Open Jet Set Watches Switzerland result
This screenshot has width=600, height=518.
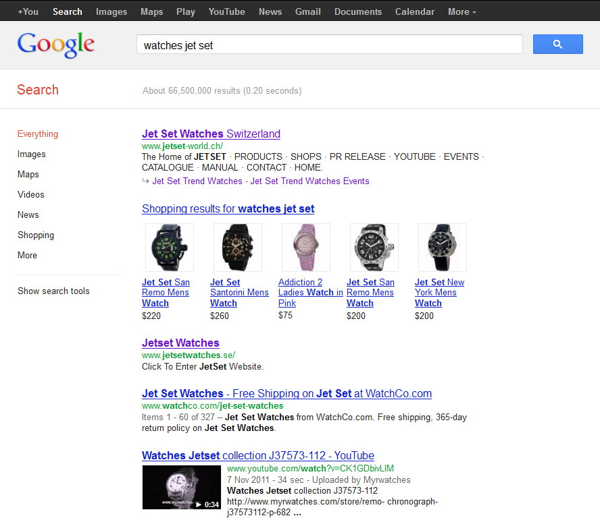[211, 134]
